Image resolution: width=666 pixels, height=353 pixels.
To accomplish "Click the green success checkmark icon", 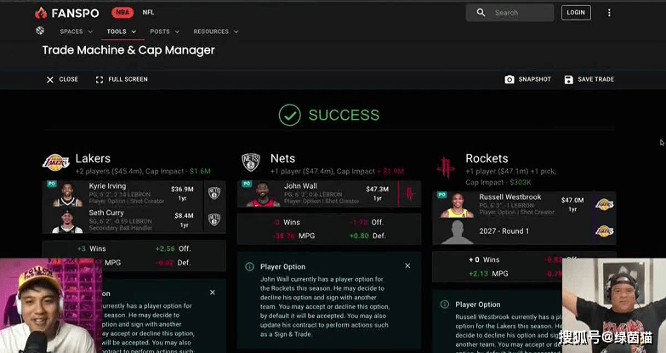I will (x=290, y=115).
